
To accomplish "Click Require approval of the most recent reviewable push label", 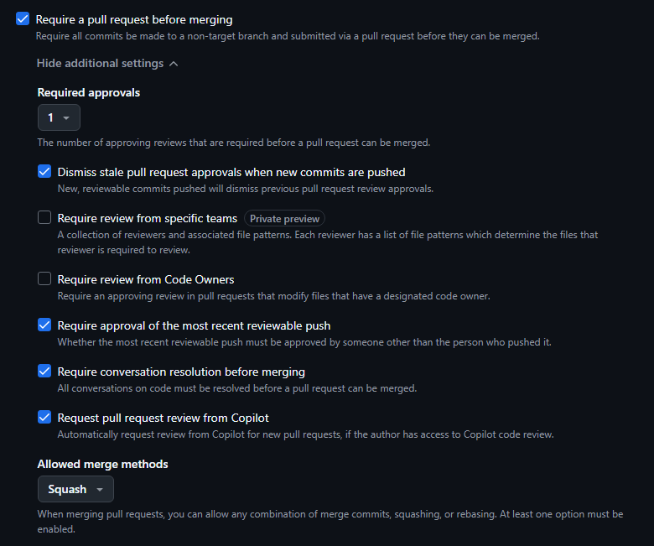I will tap(194, 325).
